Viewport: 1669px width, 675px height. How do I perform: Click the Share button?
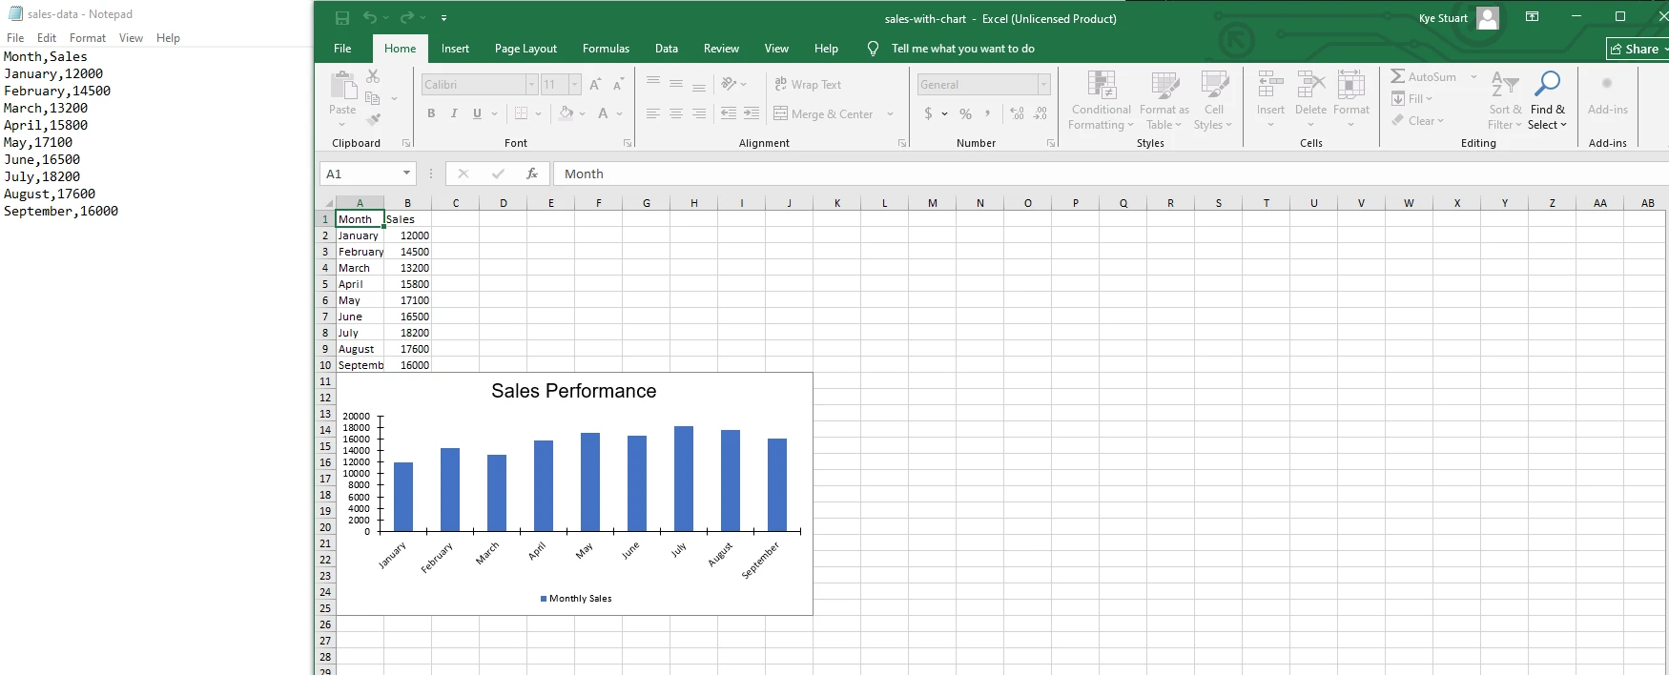[1635, 49]
